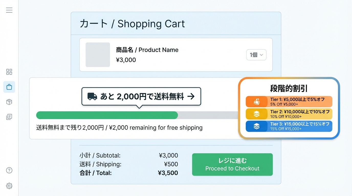Open the dashboard grid icon in the sidebar

9,72
